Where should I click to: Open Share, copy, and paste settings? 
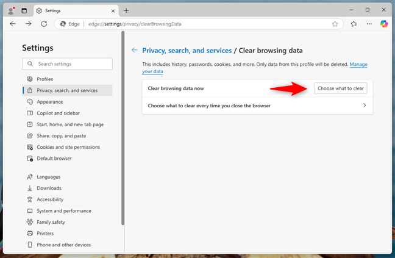coord(67,136)
